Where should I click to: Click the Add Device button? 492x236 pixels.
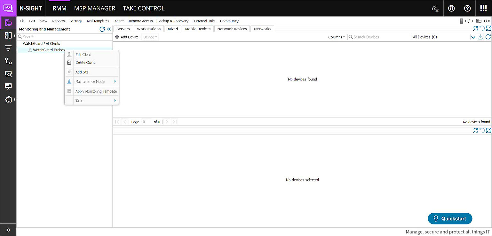coord(127,37)
